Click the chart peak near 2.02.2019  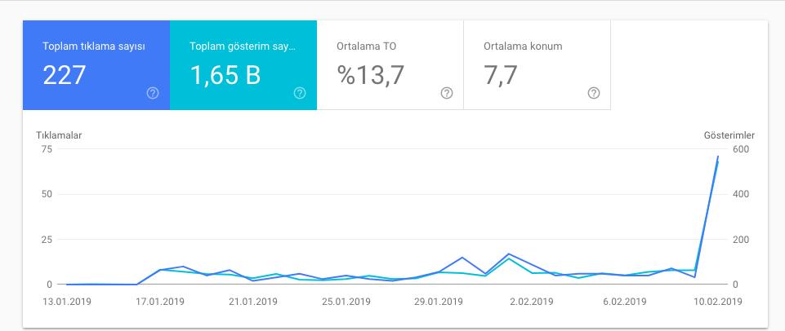(x=509, y=254)
